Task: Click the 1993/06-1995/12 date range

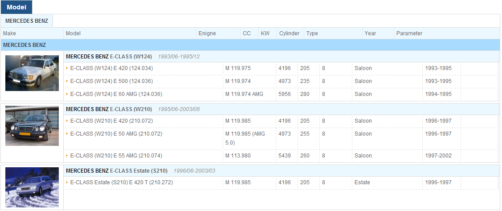Action: (x=179, y=57)
